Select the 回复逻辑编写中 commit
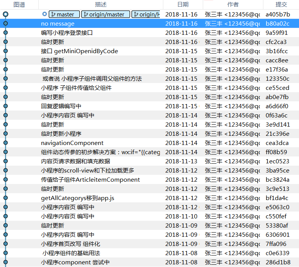Screen dimensions: 299x267 pyautogui.click(x=61, y=106)
